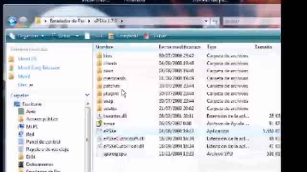Select the snap folder icon
307x172 pixels.
click(99, 101)
